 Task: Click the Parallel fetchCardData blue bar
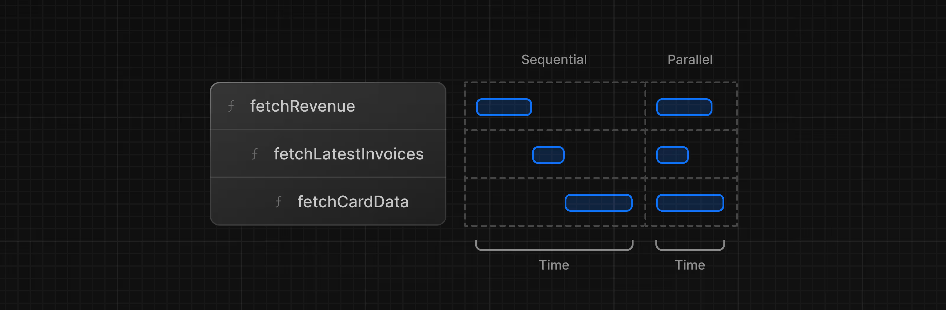(690, 203)
